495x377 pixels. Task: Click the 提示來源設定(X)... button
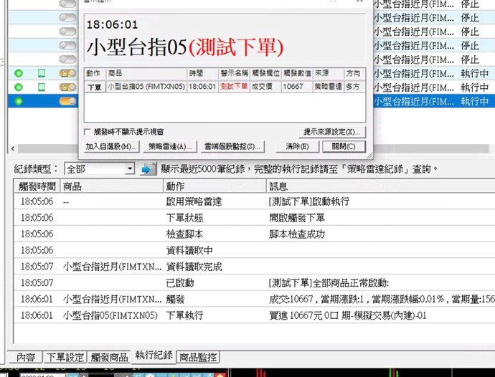tap(331, 132)
